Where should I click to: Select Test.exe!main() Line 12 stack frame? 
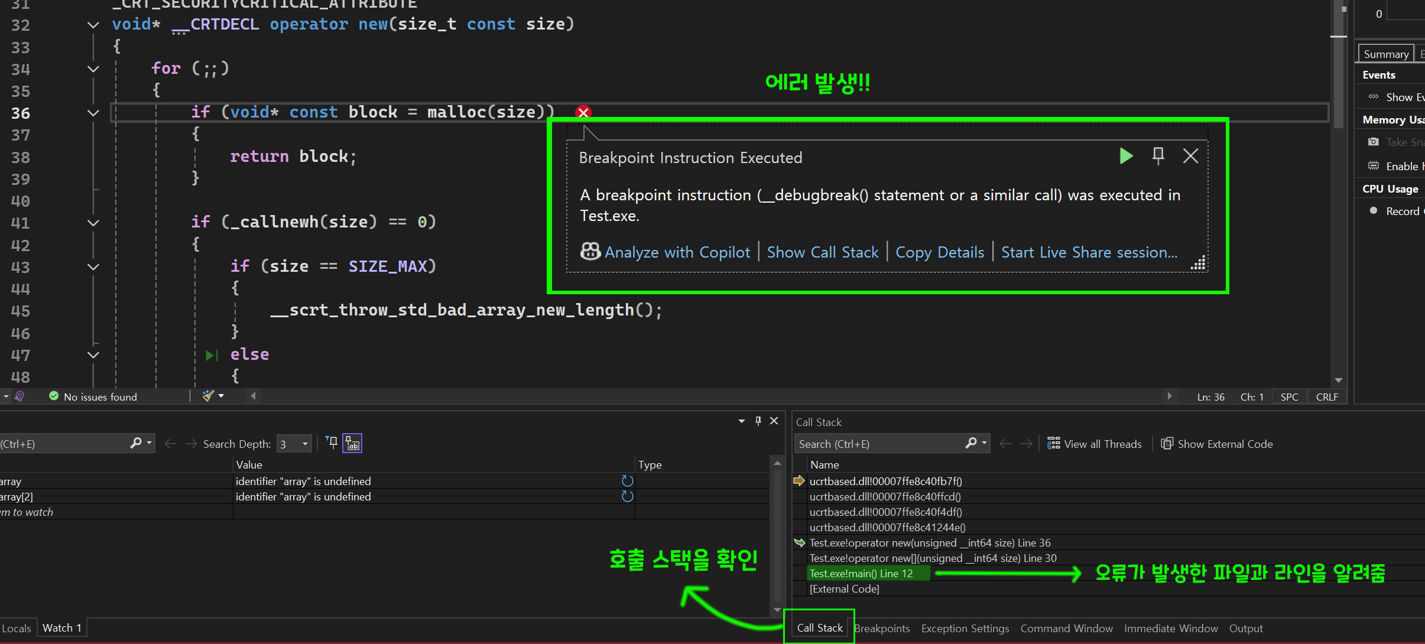coord(861,573)
